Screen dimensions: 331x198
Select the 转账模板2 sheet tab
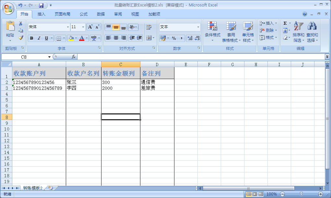pyautogui.click(x=33, y=188)
